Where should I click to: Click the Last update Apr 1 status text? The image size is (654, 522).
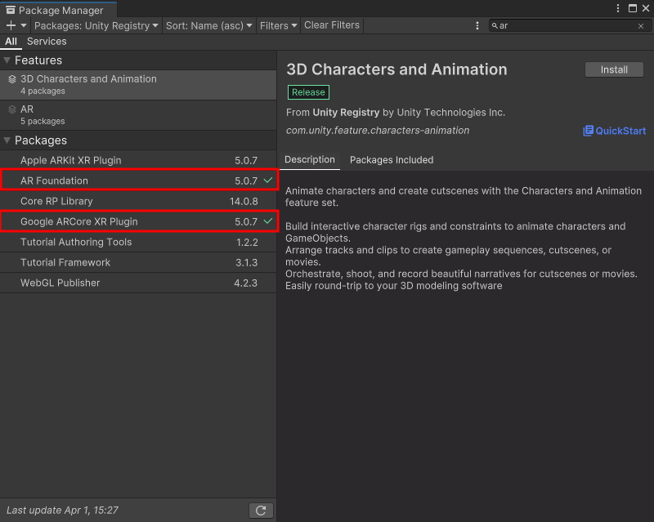click(63, 511)
